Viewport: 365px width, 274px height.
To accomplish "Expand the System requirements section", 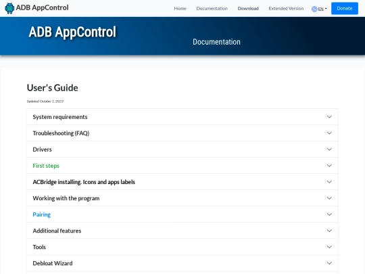I will tap(182, 117).
